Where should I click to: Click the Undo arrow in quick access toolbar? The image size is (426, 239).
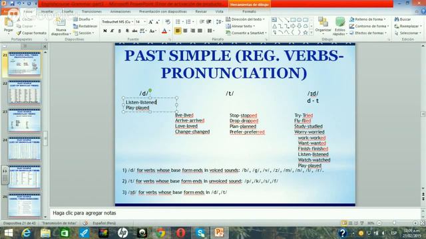click(x=19, y=3)
